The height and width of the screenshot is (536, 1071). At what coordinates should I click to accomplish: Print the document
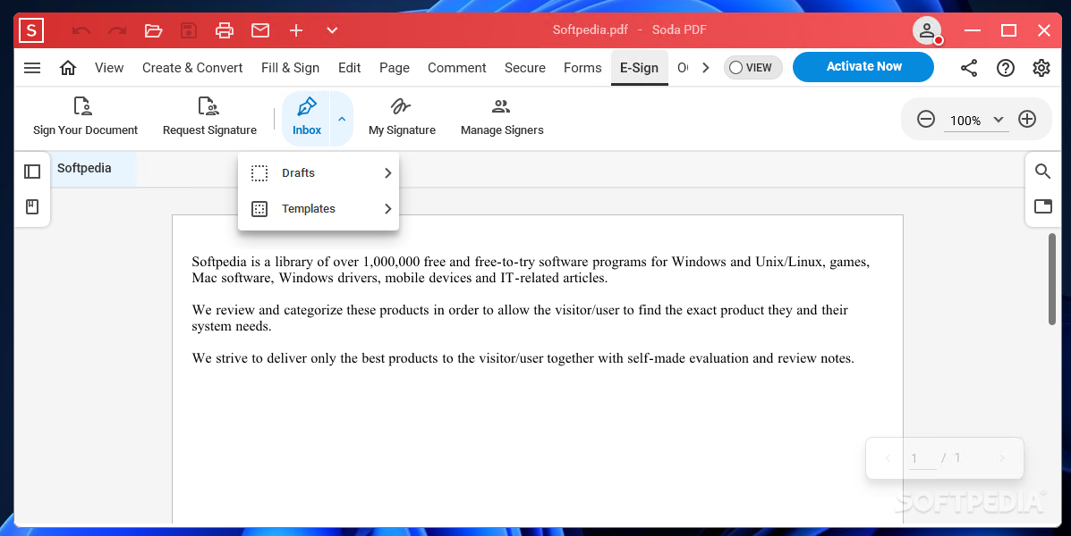tap(225, 30)
